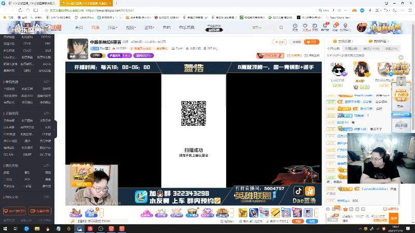The width and height of the screenshot is (415, 233).
Task: Click the blue 背包 backpack button
Action: [312, 222]
